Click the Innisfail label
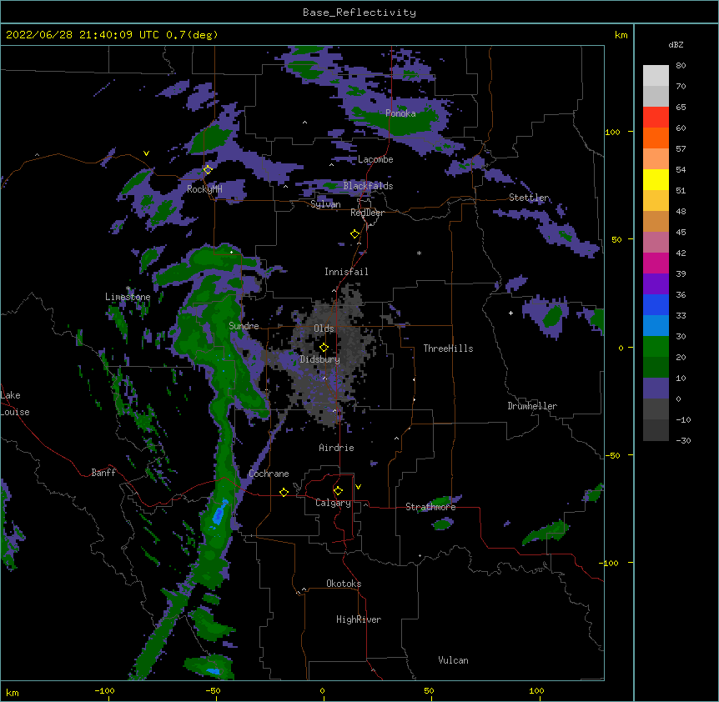719x702 pixels. pyautogui.click(x=346, y=272)
